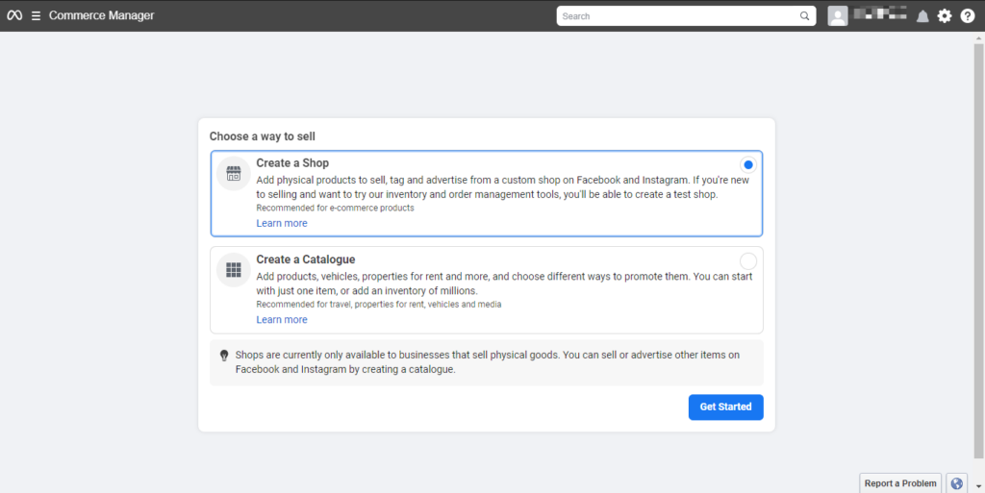Click the Create a Catalogue grid icon
The width and height of the screenshot is (985, 493).
click(x=234, y=270)
